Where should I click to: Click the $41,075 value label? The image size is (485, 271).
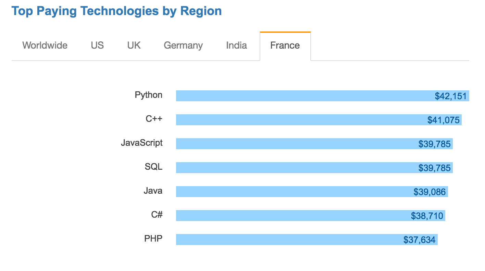click(444, 120)
